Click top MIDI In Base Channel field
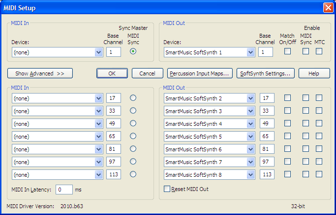The height and width of the screenshot is (215, 336). point(114,52)
